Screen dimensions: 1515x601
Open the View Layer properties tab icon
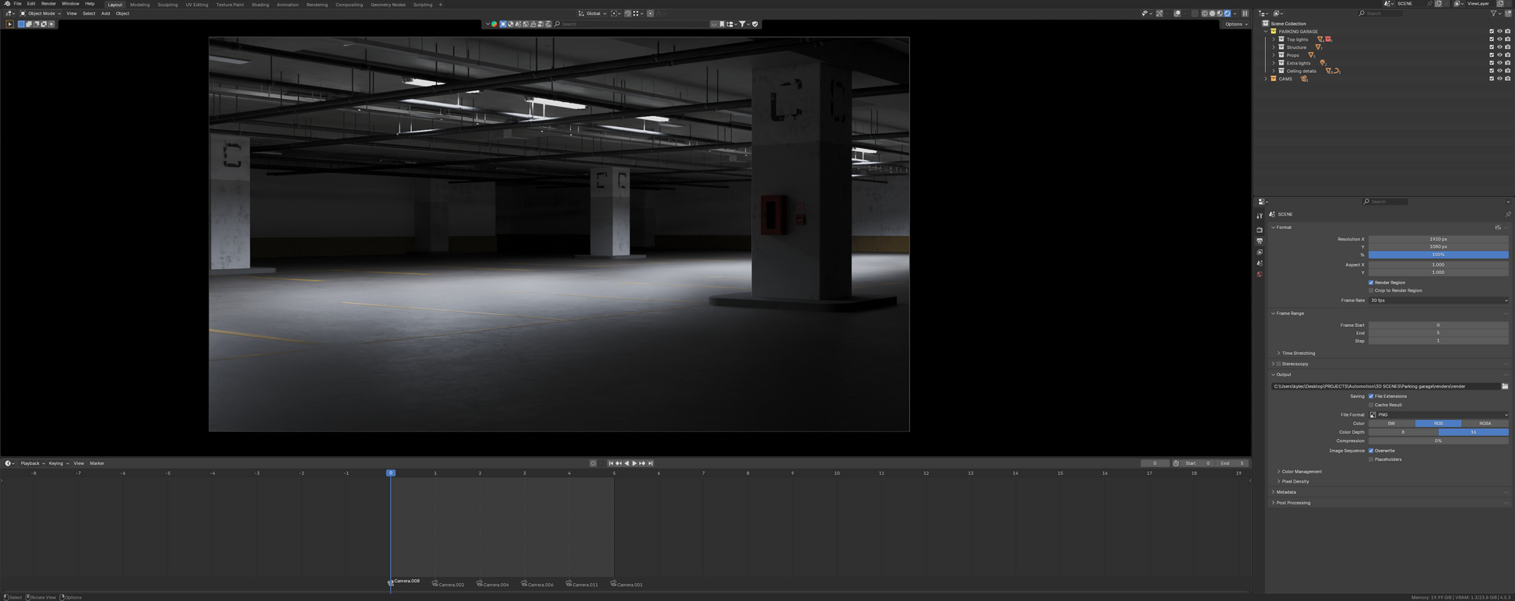(1260, 252)
